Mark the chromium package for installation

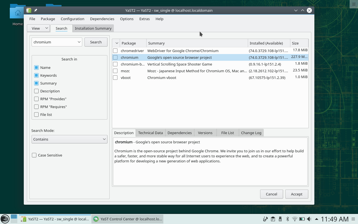click(115, 57)
